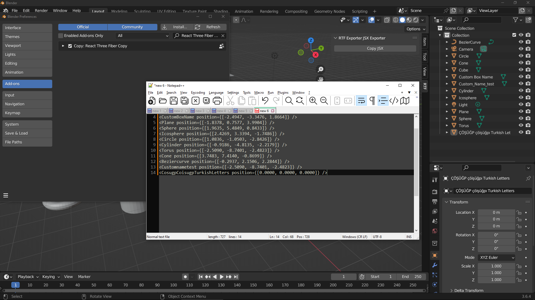The image size is (535, 300).
Task: Click the Undo icon in Notepad++
Action: [x=265, y=101]
